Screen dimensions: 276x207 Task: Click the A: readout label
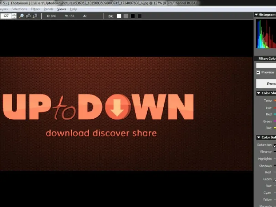pos(85,16)
